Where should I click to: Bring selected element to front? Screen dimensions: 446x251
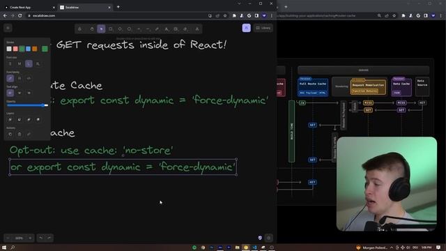[38, 119]
